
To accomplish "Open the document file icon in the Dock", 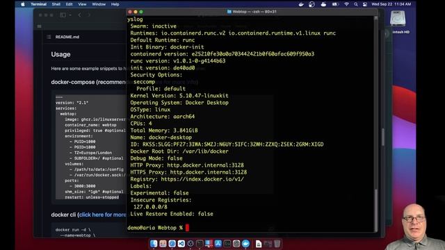I will (x=259, y=244).
